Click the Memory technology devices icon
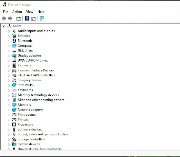This screenshot has height=157, width=180. pos(14,95)
